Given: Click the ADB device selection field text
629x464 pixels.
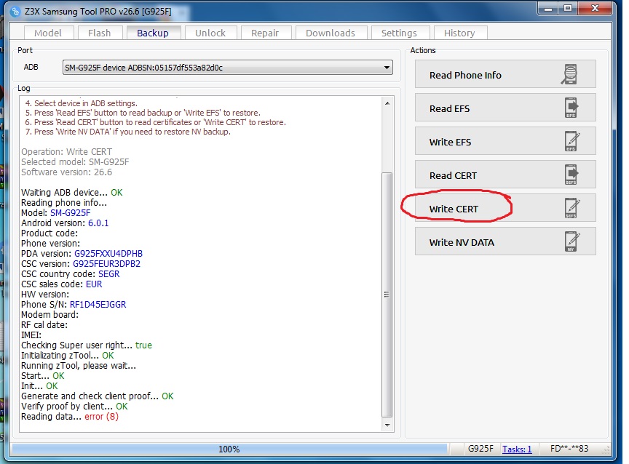Looking at the screenshot, I should (x=143, y=68).
